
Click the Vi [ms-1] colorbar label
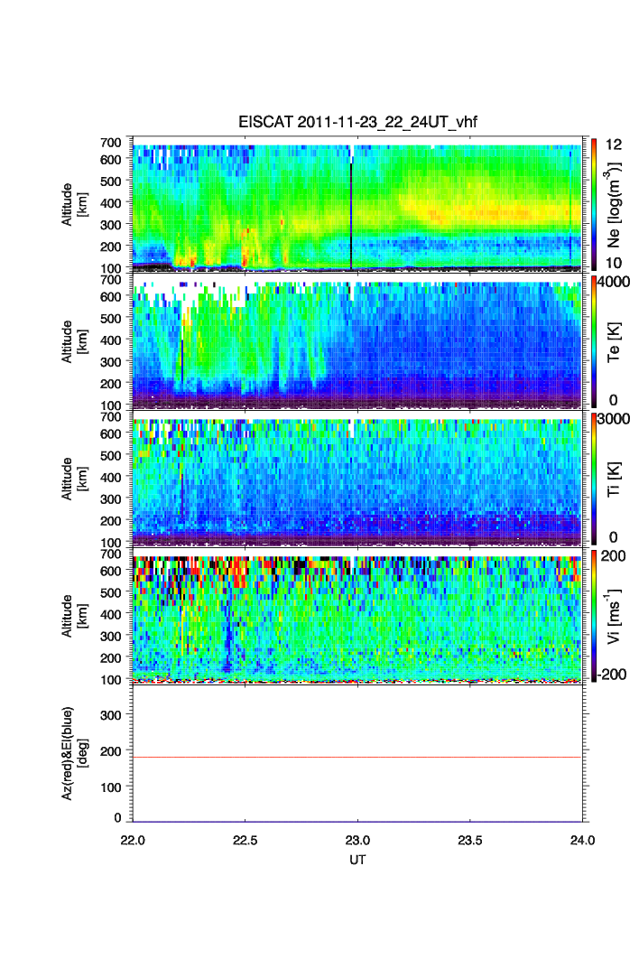click(x=614, y=616)
